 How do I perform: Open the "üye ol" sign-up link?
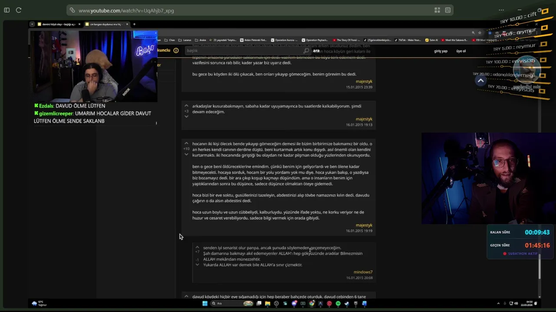pyautogui.click(x=461, y=51)
